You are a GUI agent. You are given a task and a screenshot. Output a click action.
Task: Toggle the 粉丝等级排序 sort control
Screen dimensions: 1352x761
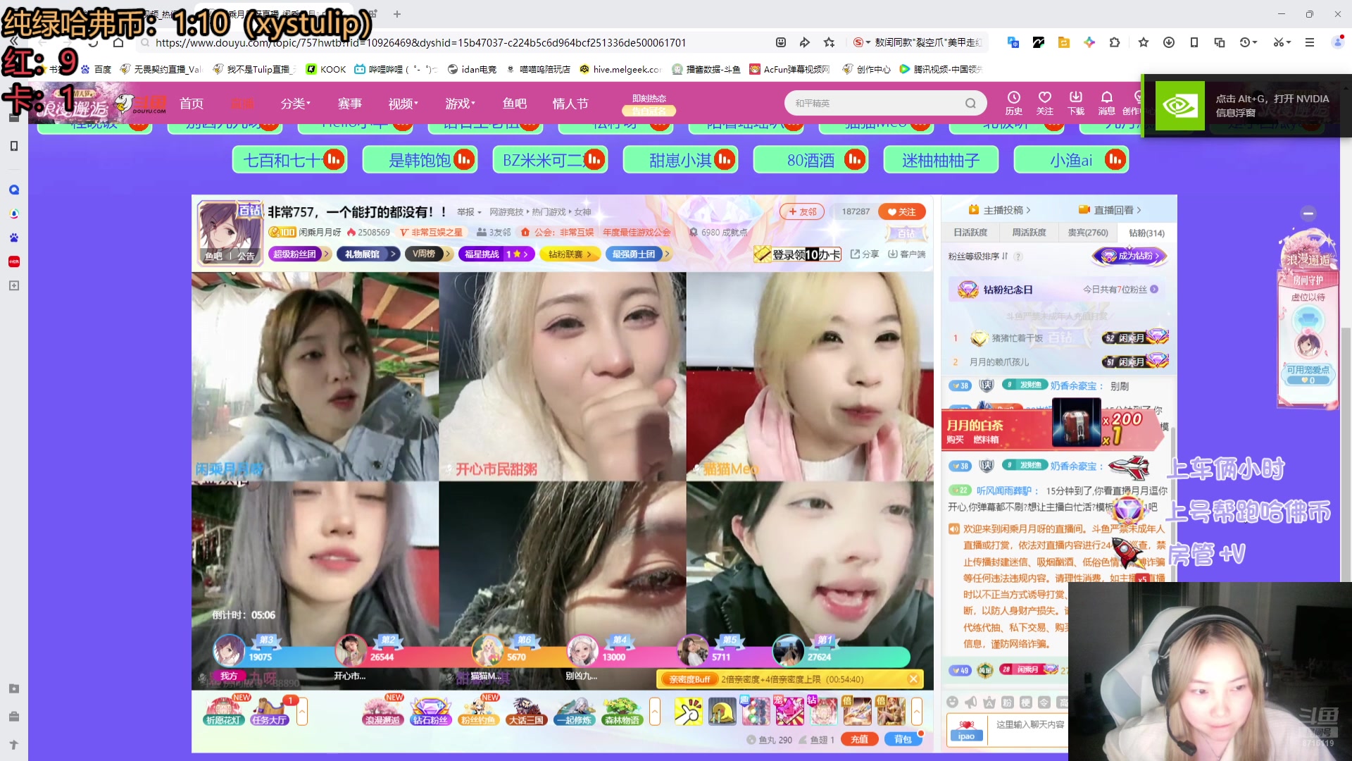click(x=978, y=256)
